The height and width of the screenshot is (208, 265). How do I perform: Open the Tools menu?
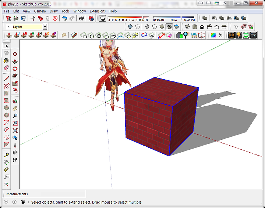click(x=66, y=11)
